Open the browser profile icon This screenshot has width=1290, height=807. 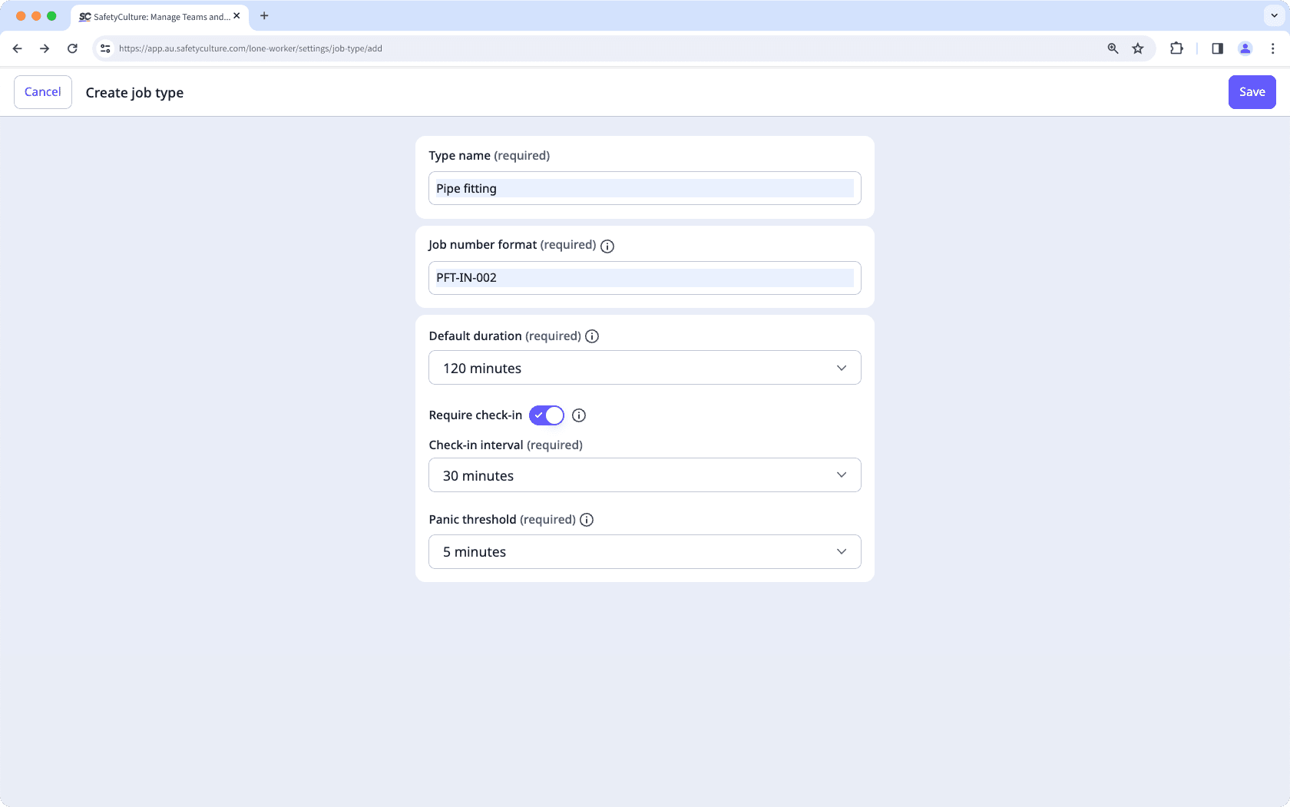1245,48
